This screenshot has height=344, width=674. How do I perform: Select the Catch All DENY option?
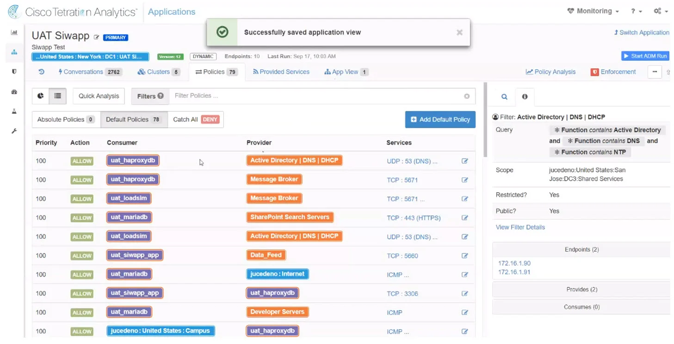[196, 120]
